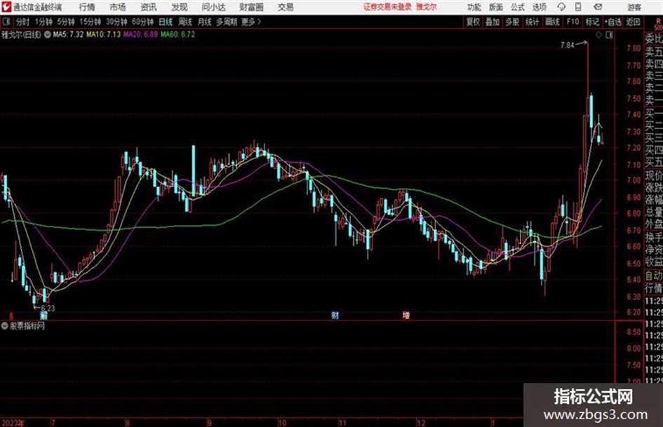This screenshot has width=663, height=427.
Task: Open the customer service headset icon
Action: 561,7
